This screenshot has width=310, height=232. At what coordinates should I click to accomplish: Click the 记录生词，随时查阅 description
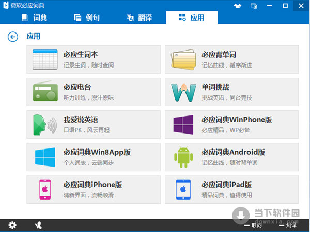[88, 65]
